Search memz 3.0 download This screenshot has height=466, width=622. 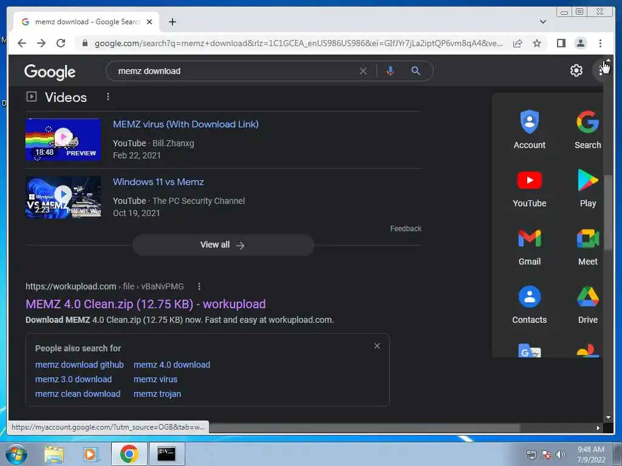(73, 379)
